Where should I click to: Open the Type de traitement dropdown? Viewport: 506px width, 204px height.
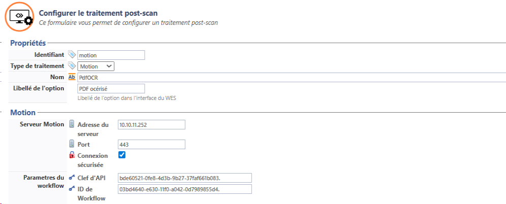coord(96,66)
